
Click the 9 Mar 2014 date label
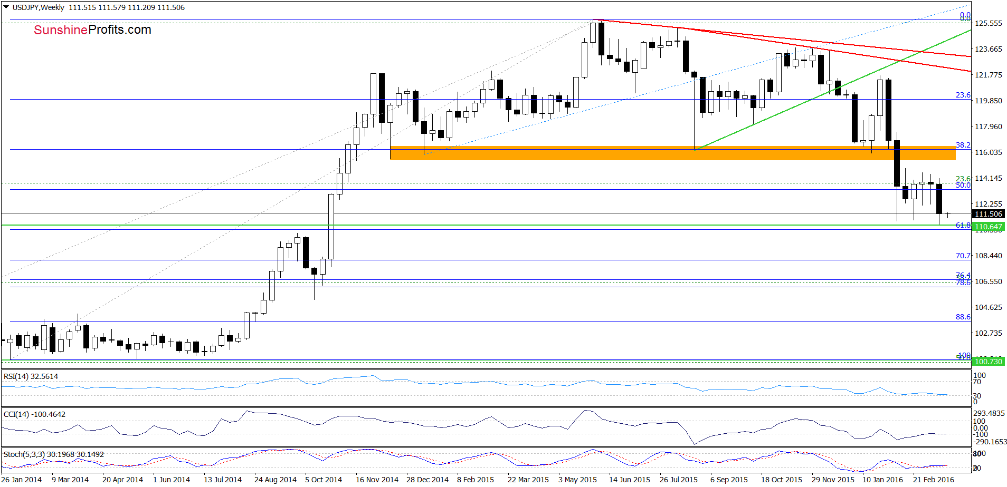70,480
